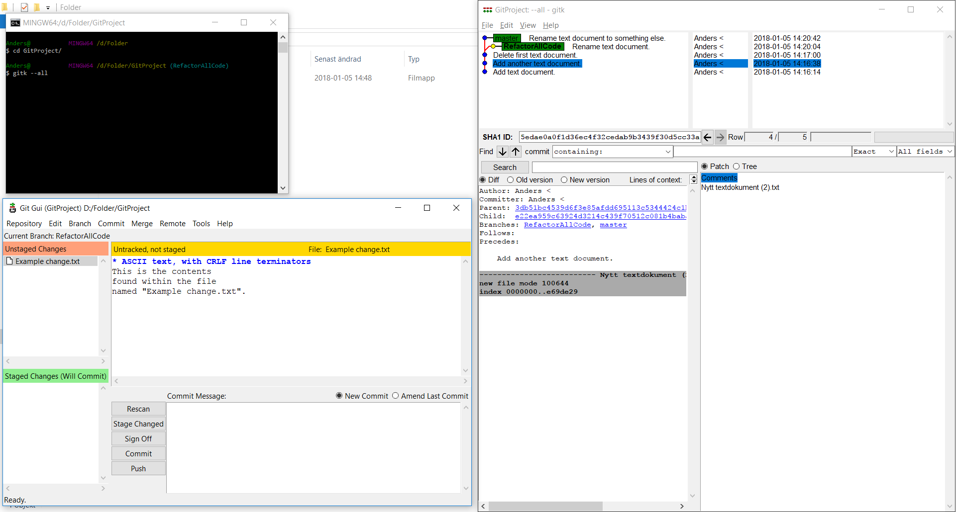Click the Find next down arrow
The height and width of the screenshot is (512, 956).
503,152
